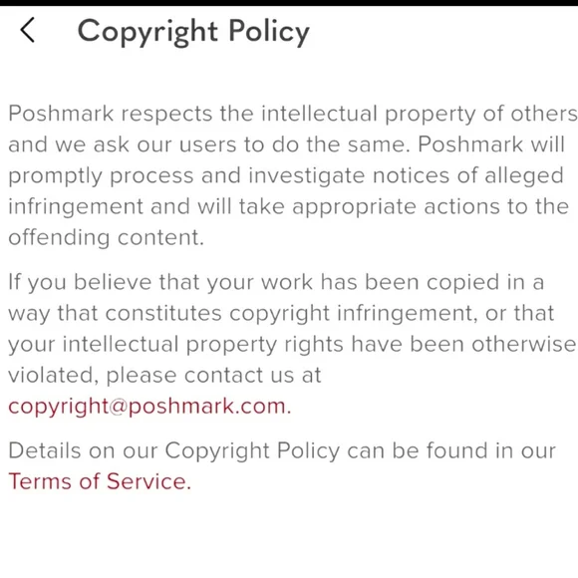Tap the words "offending content."

pyautogui.click(x=107, y=237)
